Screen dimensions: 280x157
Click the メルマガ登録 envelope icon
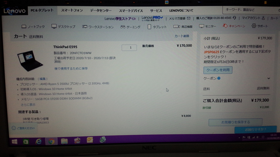pos(189,18)
